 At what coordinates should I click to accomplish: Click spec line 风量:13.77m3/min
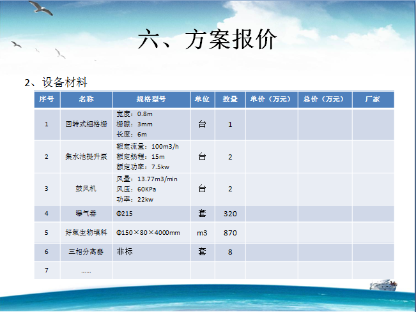pos(147,179)
